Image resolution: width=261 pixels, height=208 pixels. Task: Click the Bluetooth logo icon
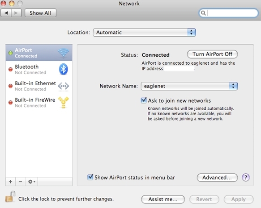(x=63, y=69)
